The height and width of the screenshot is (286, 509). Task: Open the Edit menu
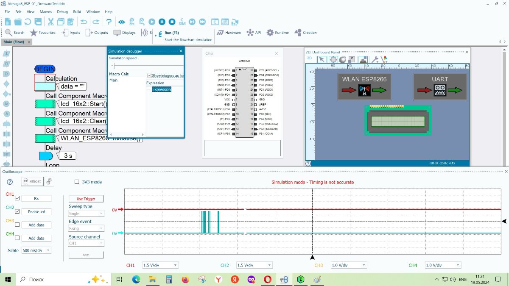(19, 12)
